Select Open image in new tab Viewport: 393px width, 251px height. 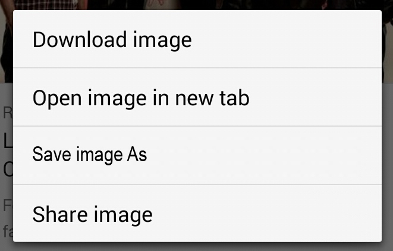197,97
